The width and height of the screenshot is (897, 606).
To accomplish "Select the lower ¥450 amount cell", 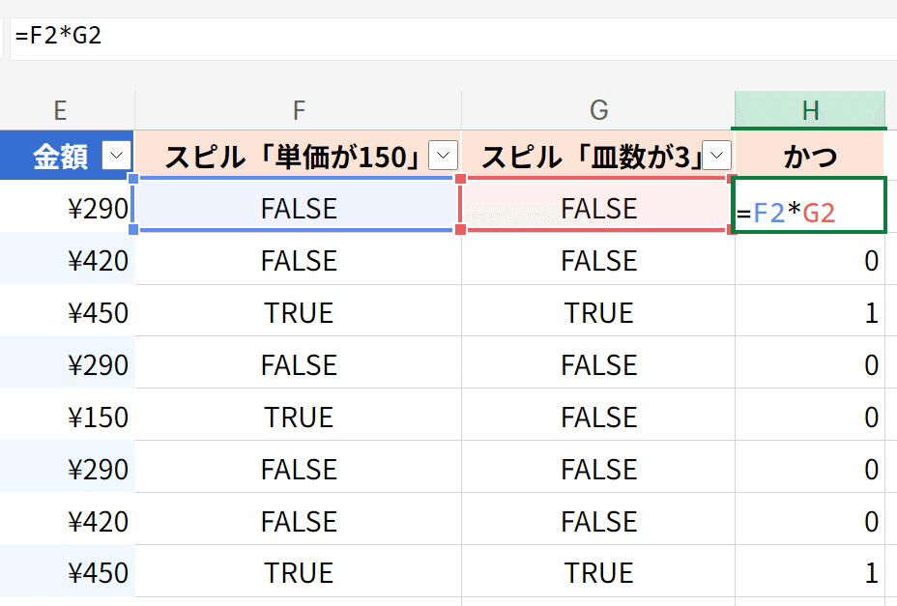I will [68, 571].
